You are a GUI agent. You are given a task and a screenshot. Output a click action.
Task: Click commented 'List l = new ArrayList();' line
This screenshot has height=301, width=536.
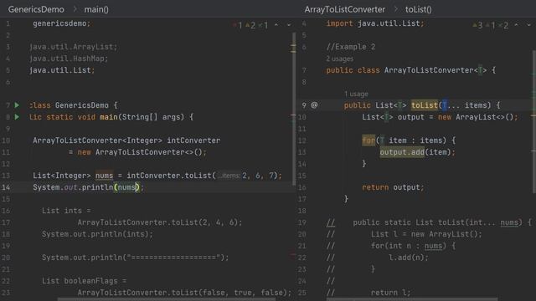(426, 234)
